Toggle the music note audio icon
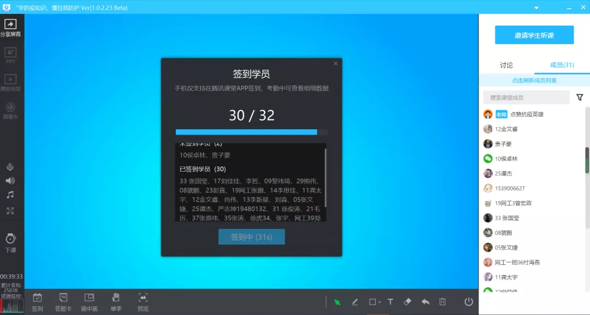 [x=10, y=195]
